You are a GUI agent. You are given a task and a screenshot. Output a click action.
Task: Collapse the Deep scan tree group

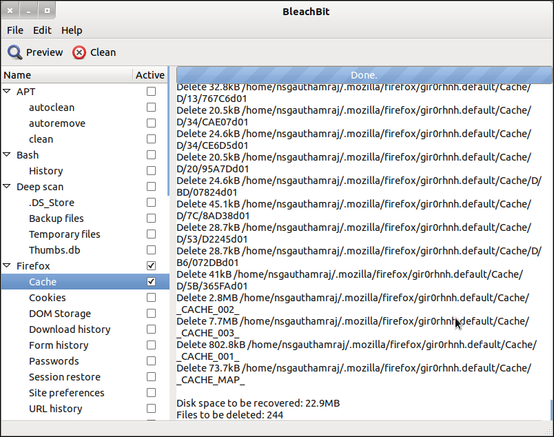point(7,186)
